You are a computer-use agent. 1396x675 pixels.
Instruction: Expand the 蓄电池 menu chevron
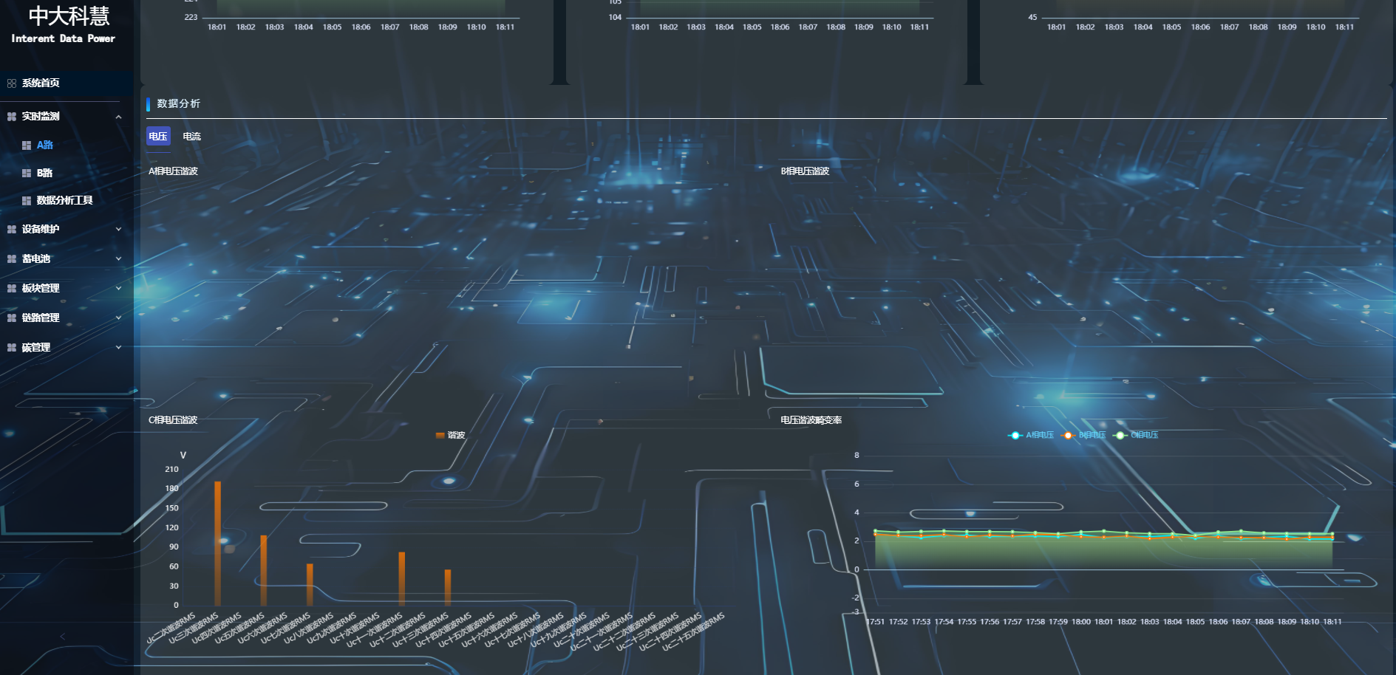(x=119, y=258)
